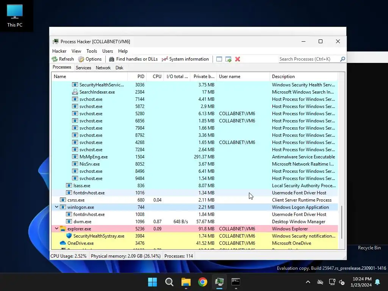The width and height of the screenshot is (388, 291).
Task: Switch to the Disk tab
Action: tap(119, 68)
